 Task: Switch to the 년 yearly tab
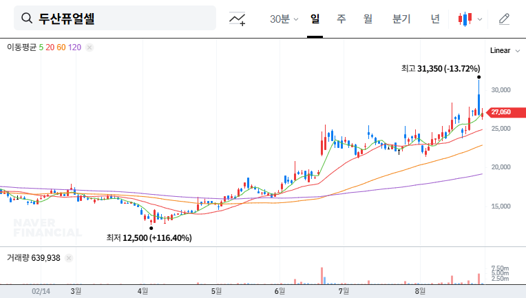coord(435,19)
